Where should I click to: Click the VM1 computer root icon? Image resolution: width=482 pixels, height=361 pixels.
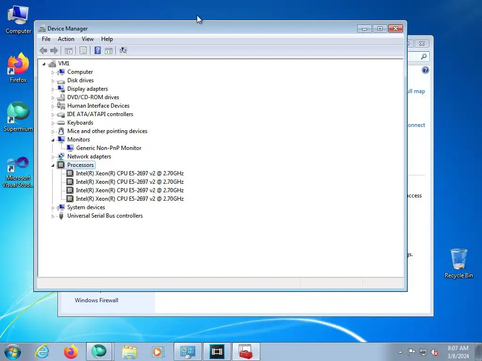point(52,63)
